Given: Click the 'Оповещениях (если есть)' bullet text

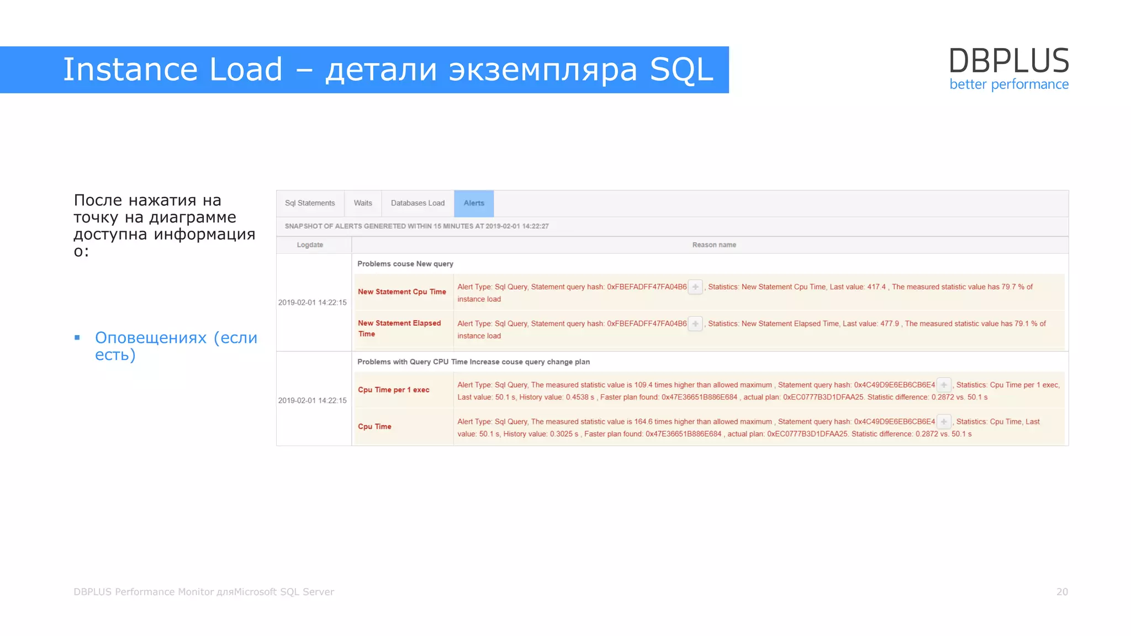Looking at the screenshot, I should [x=176, y=346].
